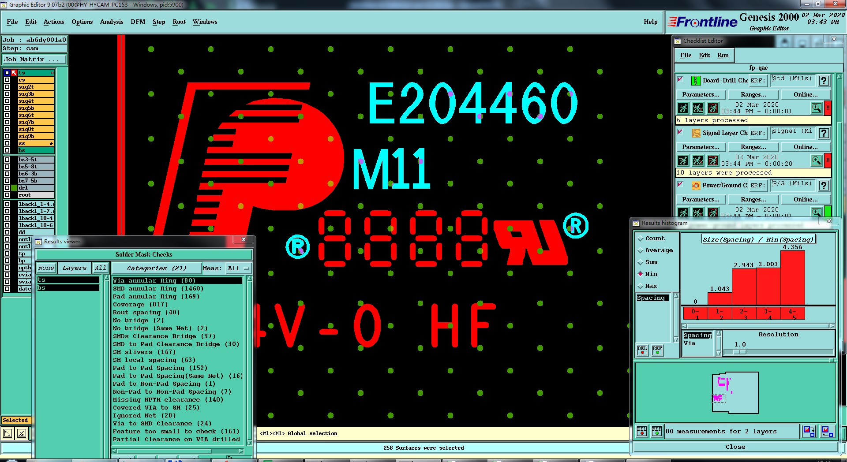Toggle display checkbox for layer sig2t

click(x=7, y=87)
